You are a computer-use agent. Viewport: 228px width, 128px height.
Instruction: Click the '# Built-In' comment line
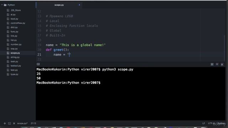(56, 36)
